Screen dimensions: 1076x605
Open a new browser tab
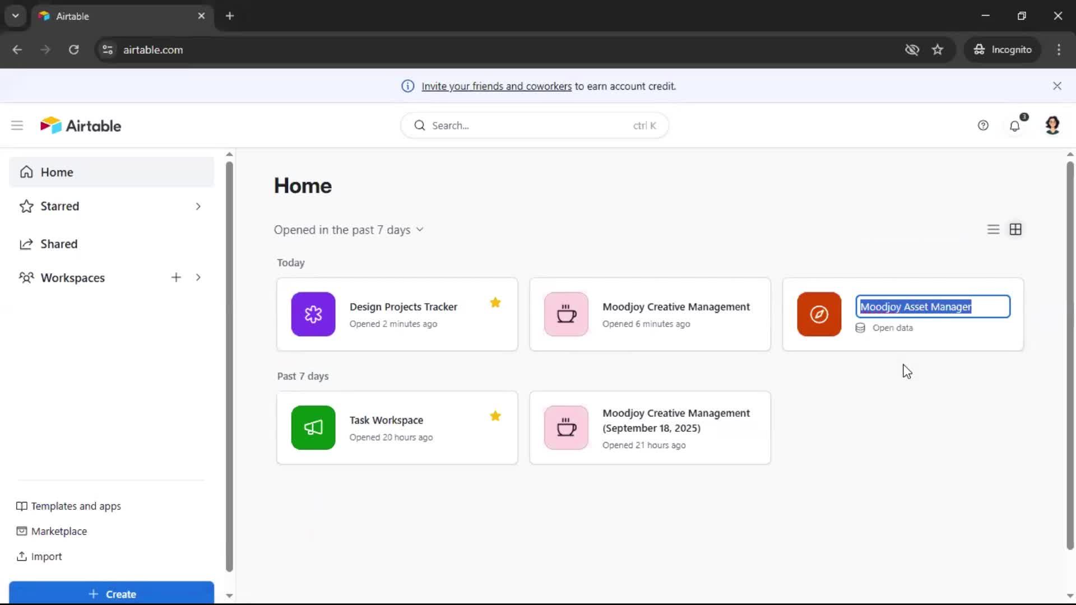coord(230,16)
